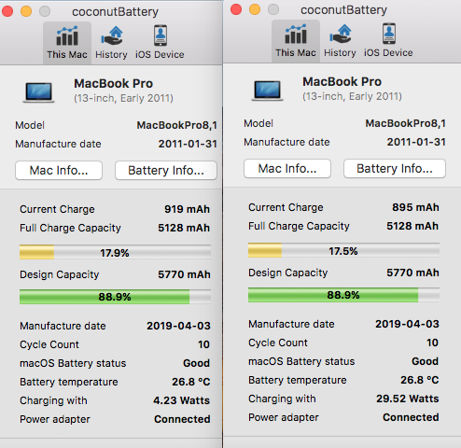Click the 29.52 Watts charging value

click(x=408, y=399)
